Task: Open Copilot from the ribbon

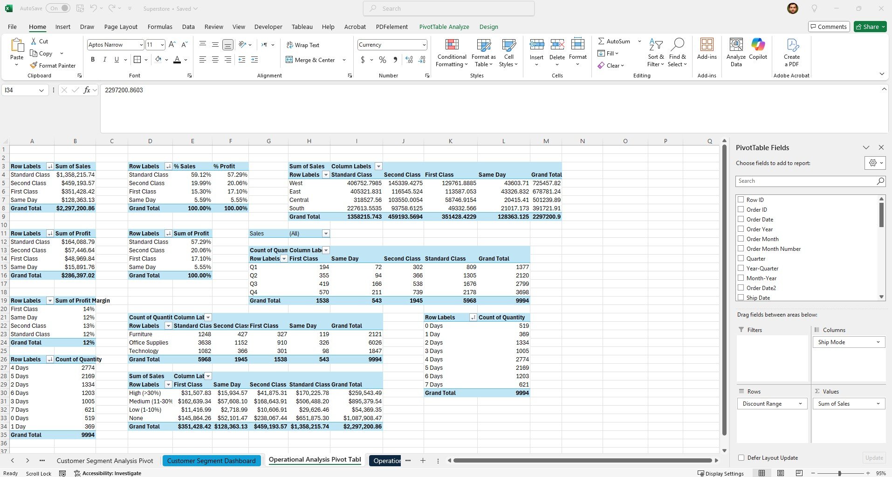Action: (758, 49)
